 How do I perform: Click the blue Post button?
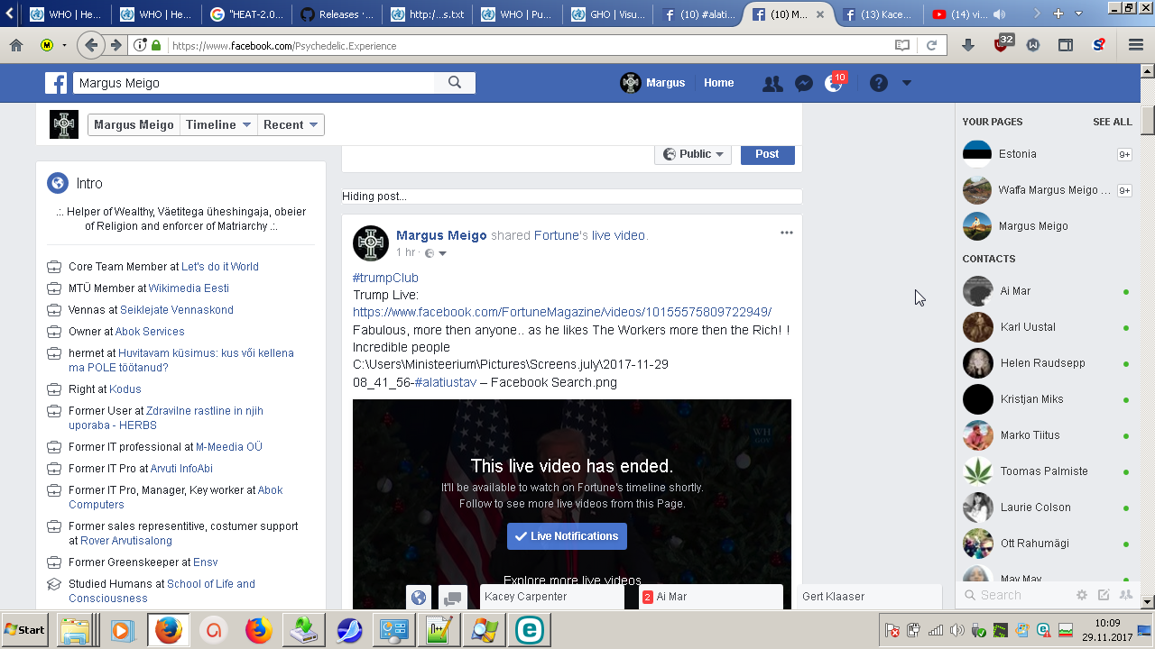pos(767,154)
